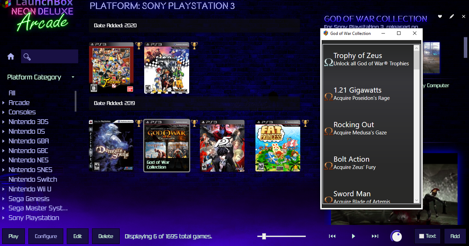Click the omega icon next to 1.21 Gigawatts

329,97
